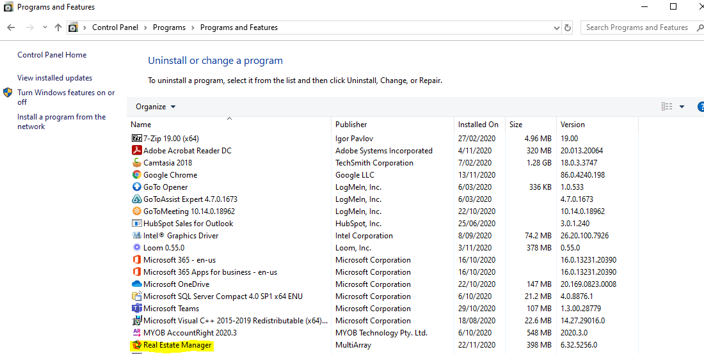Viewport: 704px width, 354px height.
Task: Click MultiArray publisher cell
Action: coord(353,345)
